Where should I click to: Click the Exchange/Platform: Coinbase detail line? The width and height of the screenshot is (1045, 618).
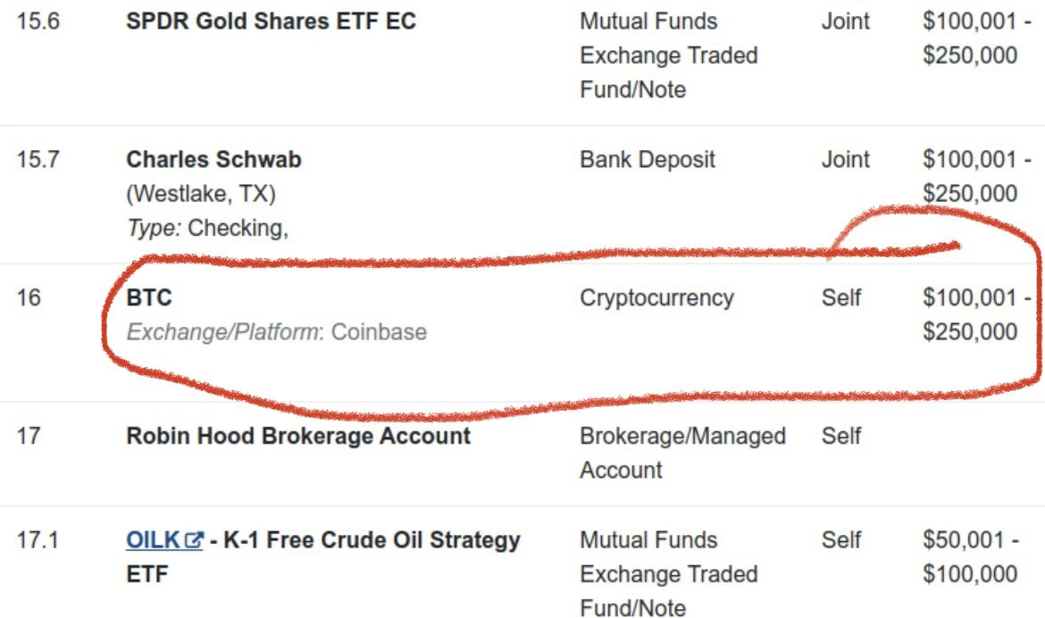click(x=276, y=332)
